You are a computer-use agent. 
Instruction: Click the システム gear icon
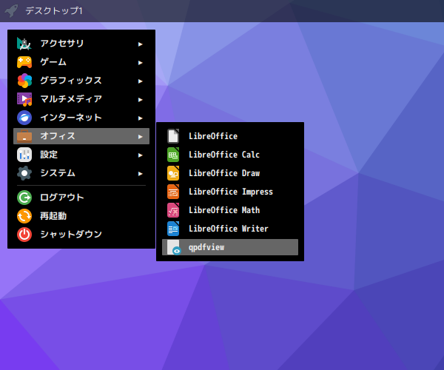(x=24, y=173)
